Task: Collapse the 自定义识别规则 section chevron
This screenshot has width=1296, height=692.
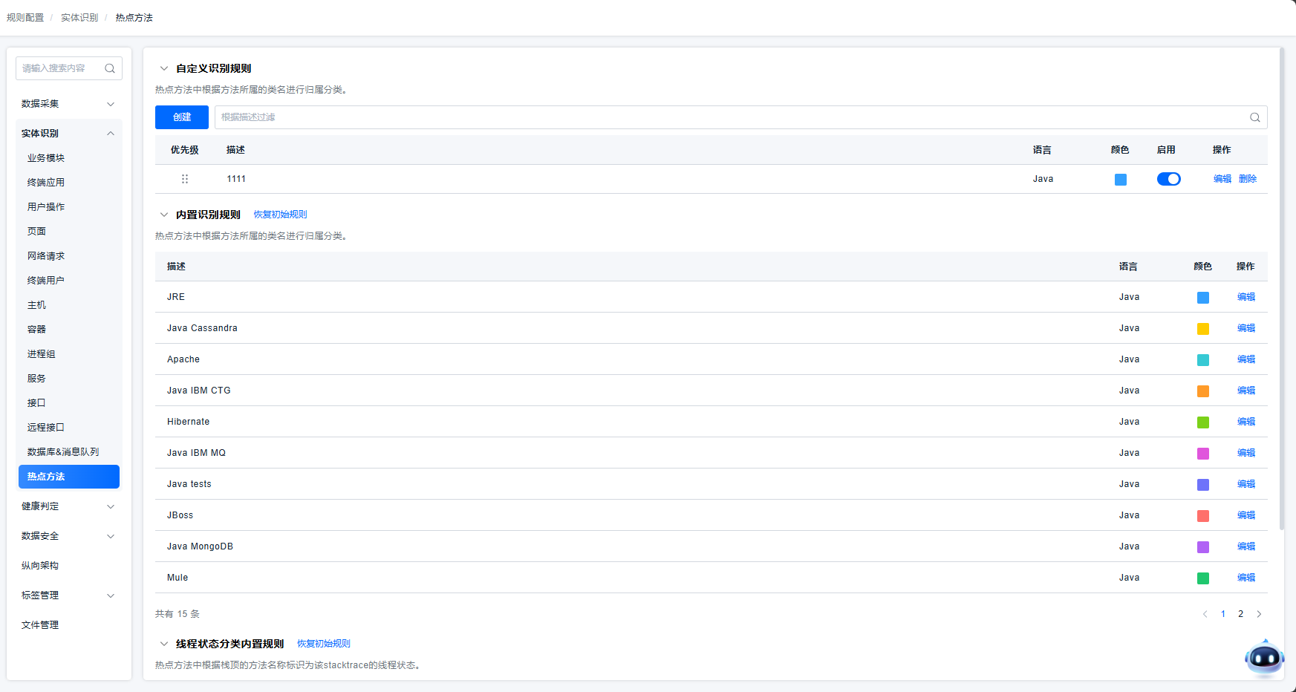Action: pyautogui.click(x=164, y=68)
